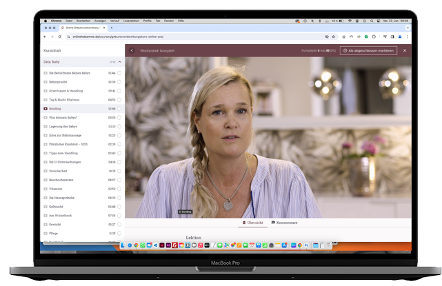Close the lesson view with X
The width and height of the screenshot is (442, 286).
[x=405, y=50]
